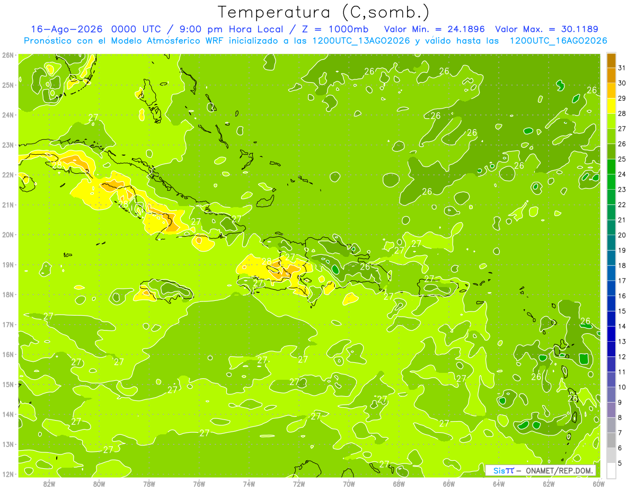The height and width of the screenshot is (491, 636).
Task: Click the "22N" latitude label
Action: pos(8,175)
